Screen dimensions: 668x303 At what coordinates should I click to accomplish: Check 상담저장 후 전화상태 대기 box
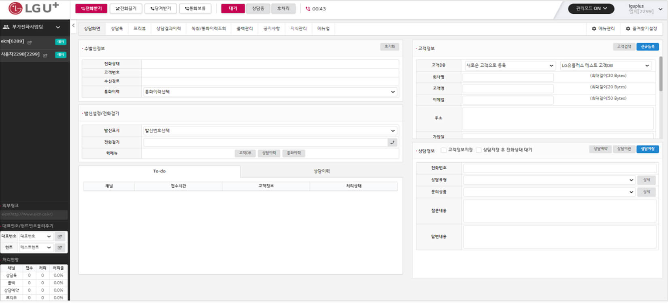click(479, 150)
